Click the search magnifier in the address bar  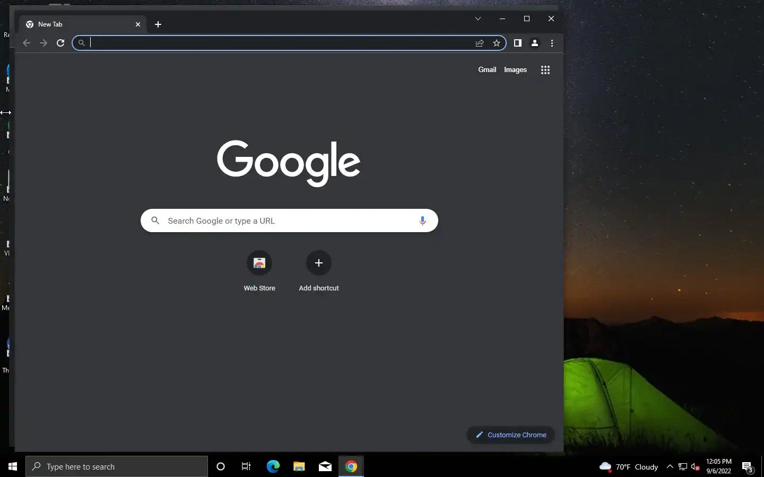(x=81, y=43)
